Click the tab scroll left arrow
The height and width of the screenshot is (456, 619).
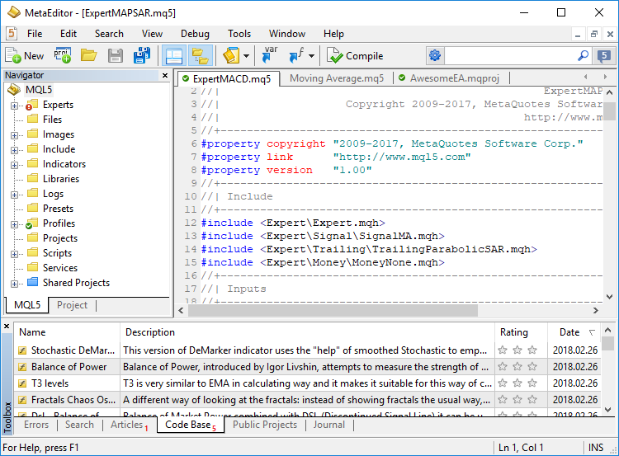586,77
